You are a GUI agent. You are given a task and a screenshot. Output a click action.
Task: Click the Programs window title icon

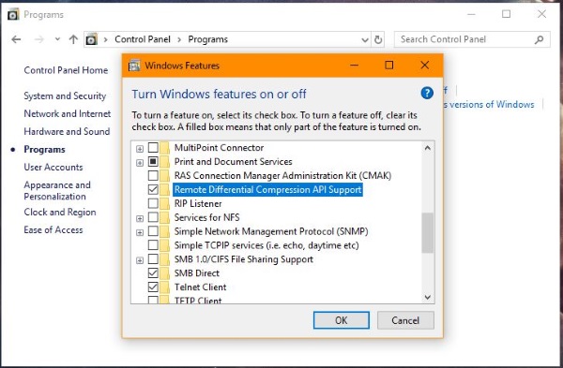pos(13,15)
